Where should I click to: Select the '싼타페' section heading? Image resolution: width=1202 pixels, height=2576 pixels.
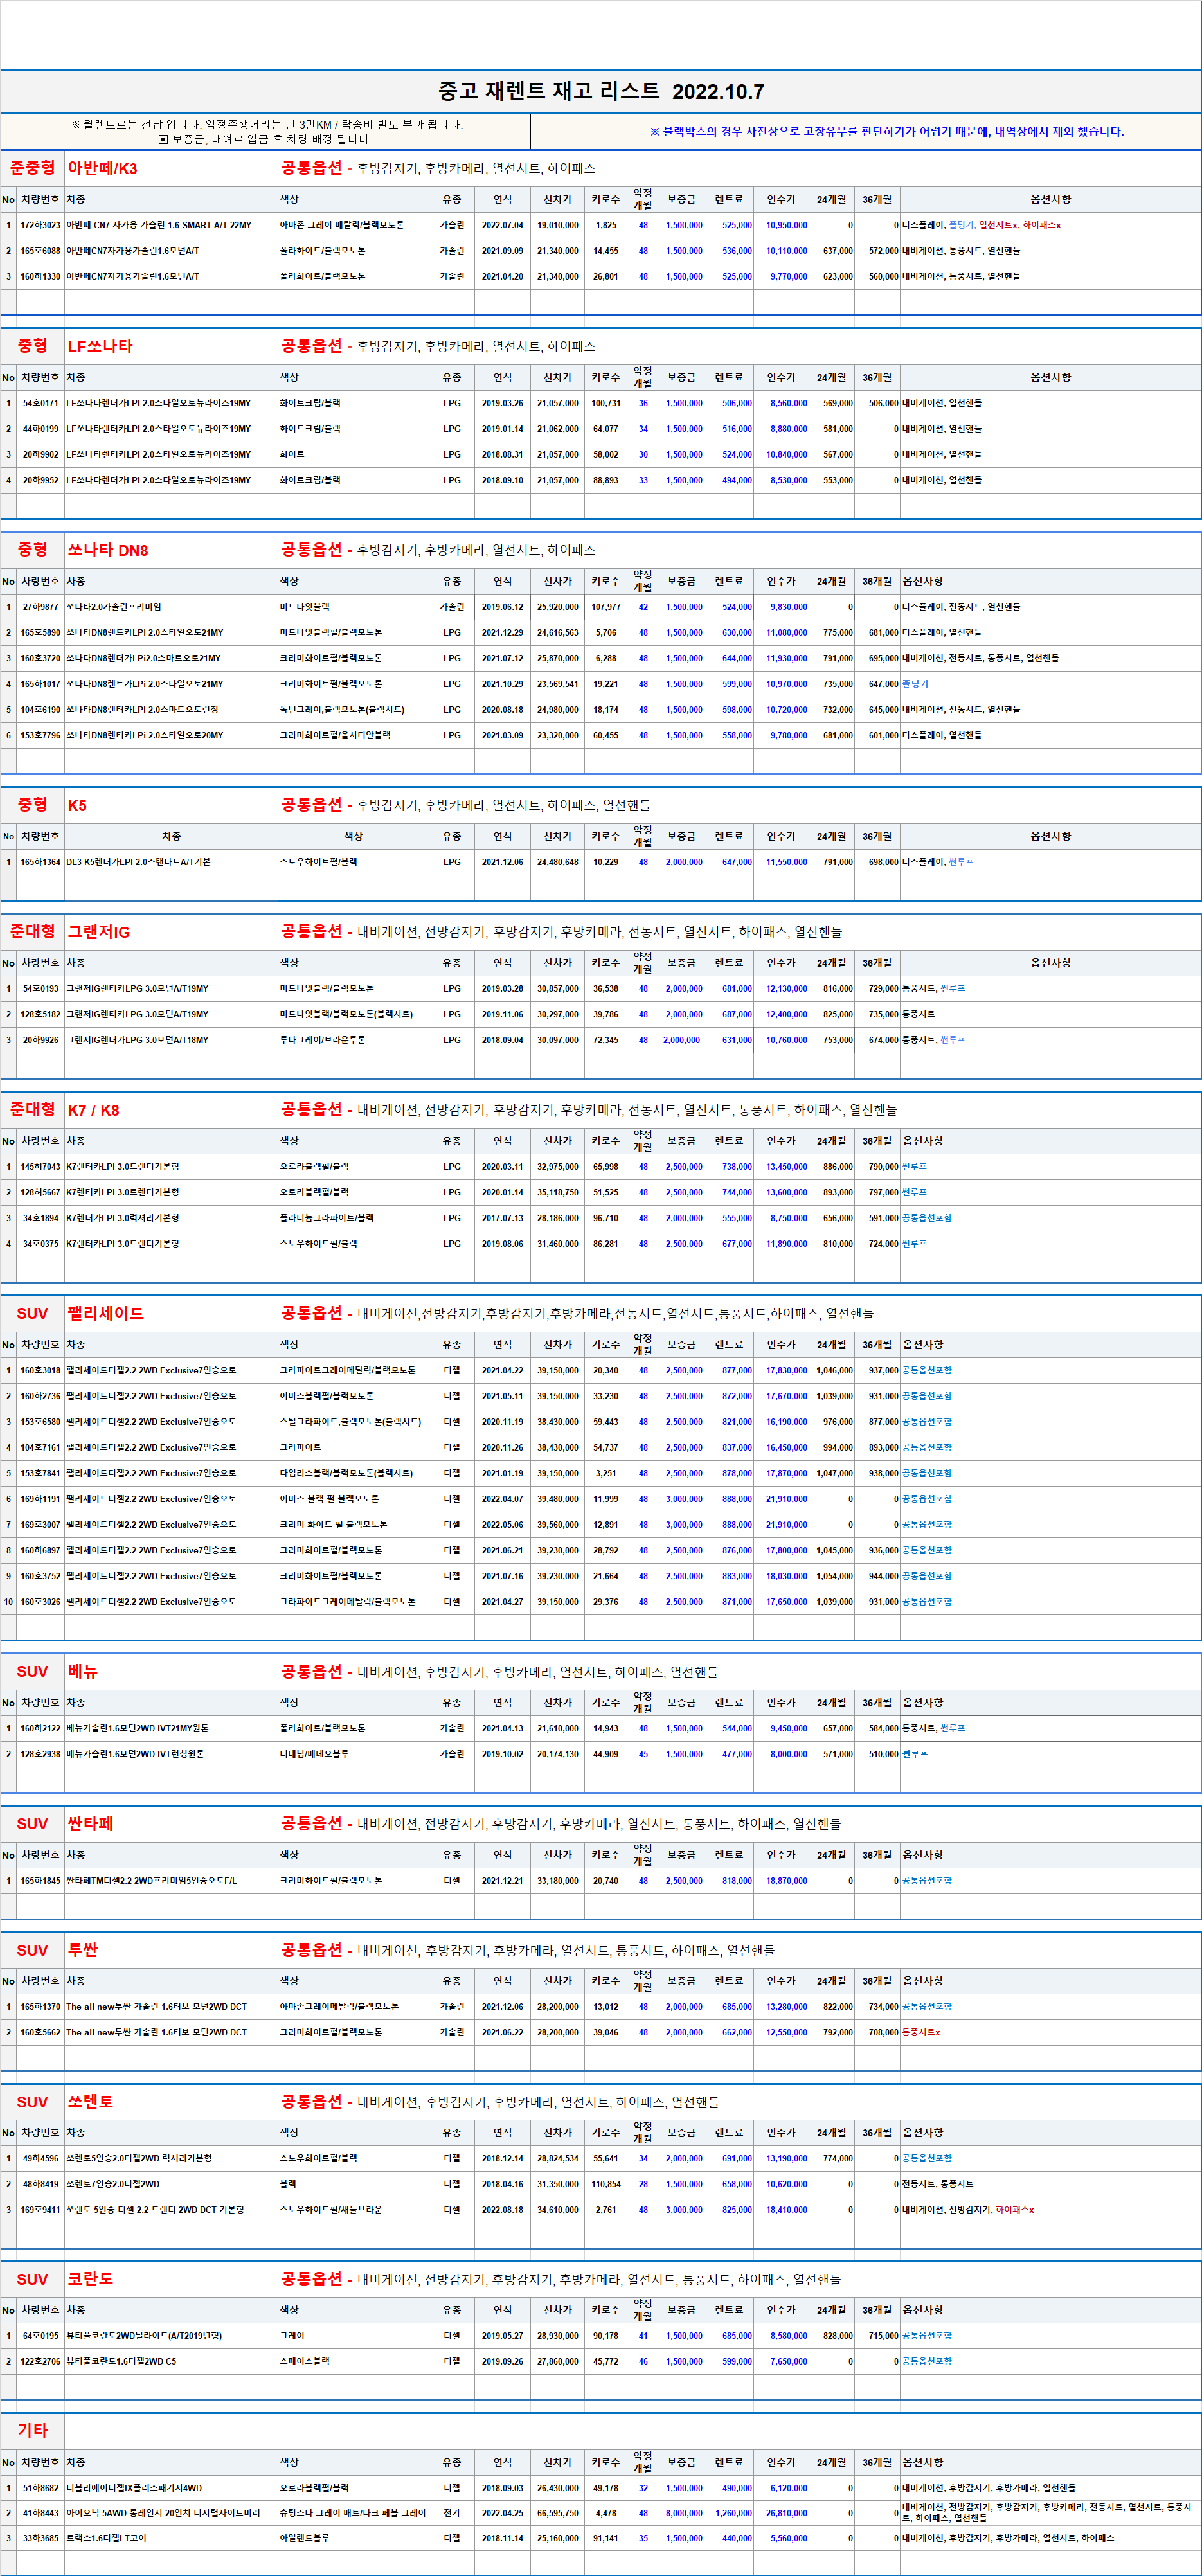[x=90, y=1823]
